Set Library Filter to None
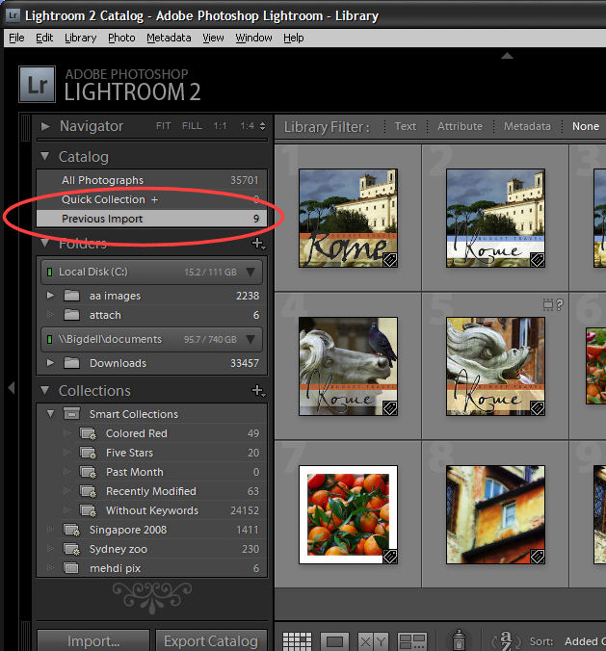The image size is (606, 651). [585, 126]
